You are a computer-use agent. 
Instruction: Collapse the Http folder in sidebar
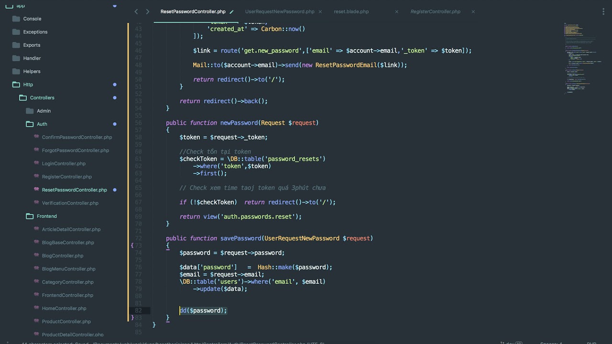[28, 85]
